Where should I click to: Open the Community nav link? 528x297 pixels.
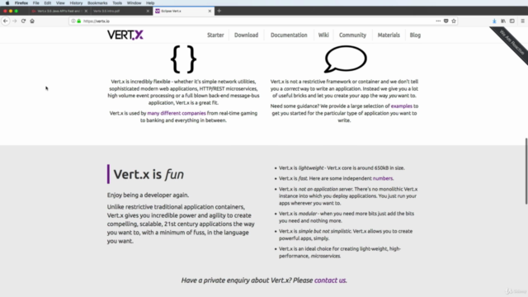(352, 35)
